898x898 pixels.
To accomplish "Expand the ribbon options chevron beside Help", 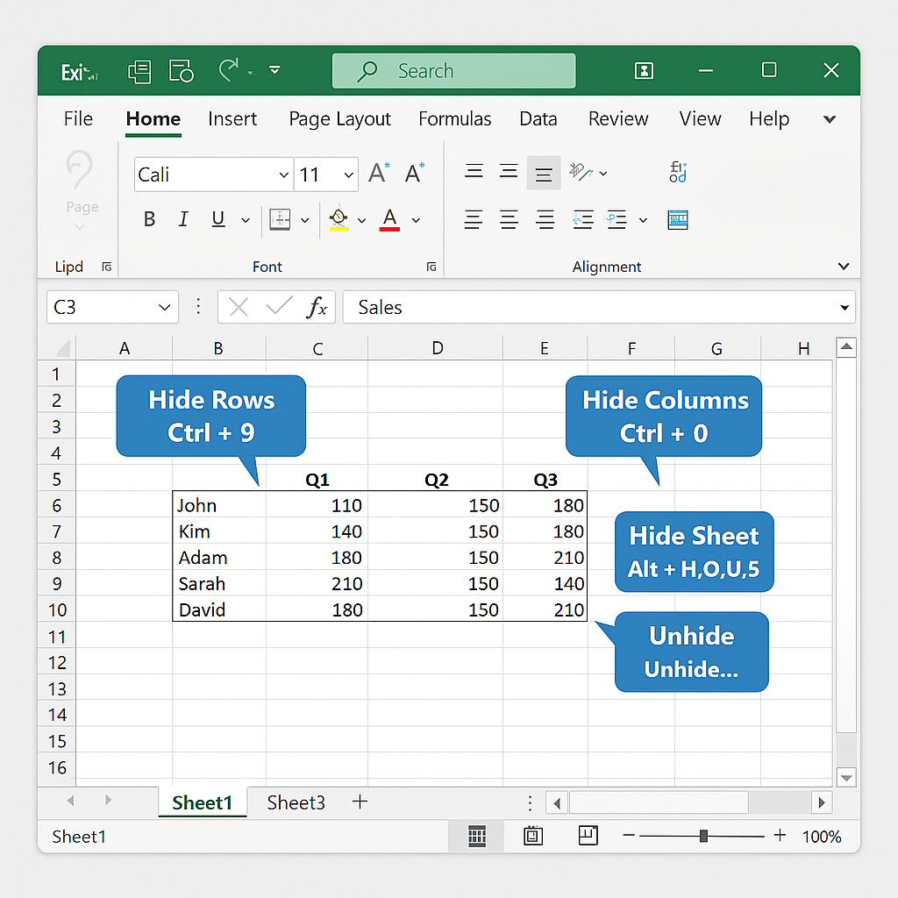I will (x=830, y=119).
